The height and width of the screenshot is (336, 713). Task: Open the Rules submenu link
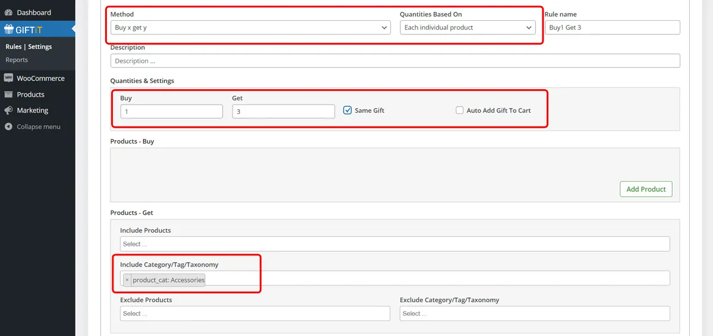pos(13,46)
